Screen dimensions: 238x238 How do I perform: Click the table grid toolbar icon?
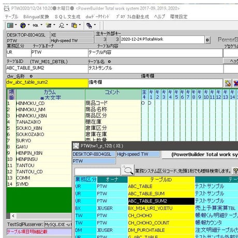tap(10, 25)
